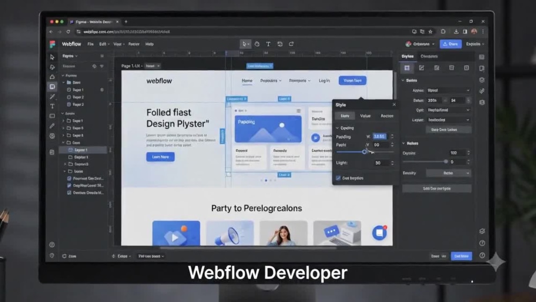Screen dimensions: 536x302
Task: Open the File menu
Action: click(x=90, y=44)
